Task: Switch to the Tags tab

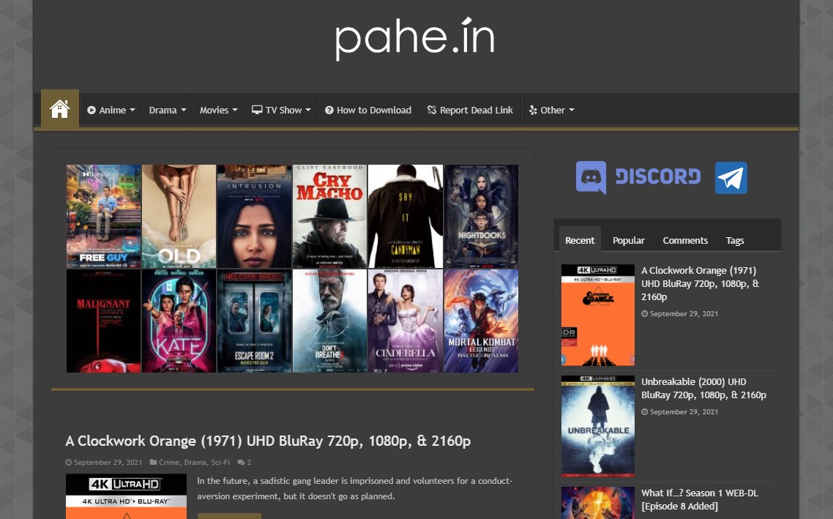Action: pyautogui.click(x=735, y=240)
